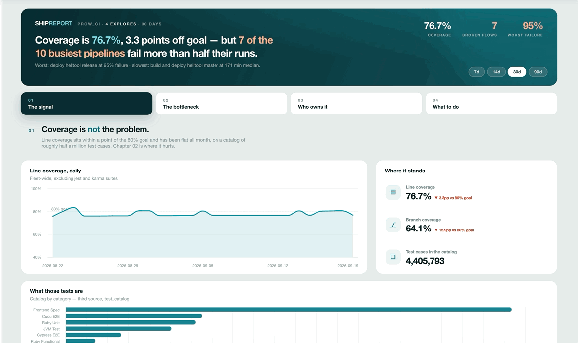Click the 60% label on the y-axis

37,234
